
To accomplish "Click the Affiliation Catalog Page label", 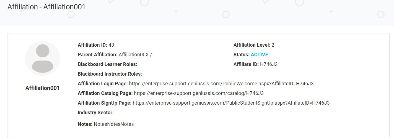I will coord(105,93).
